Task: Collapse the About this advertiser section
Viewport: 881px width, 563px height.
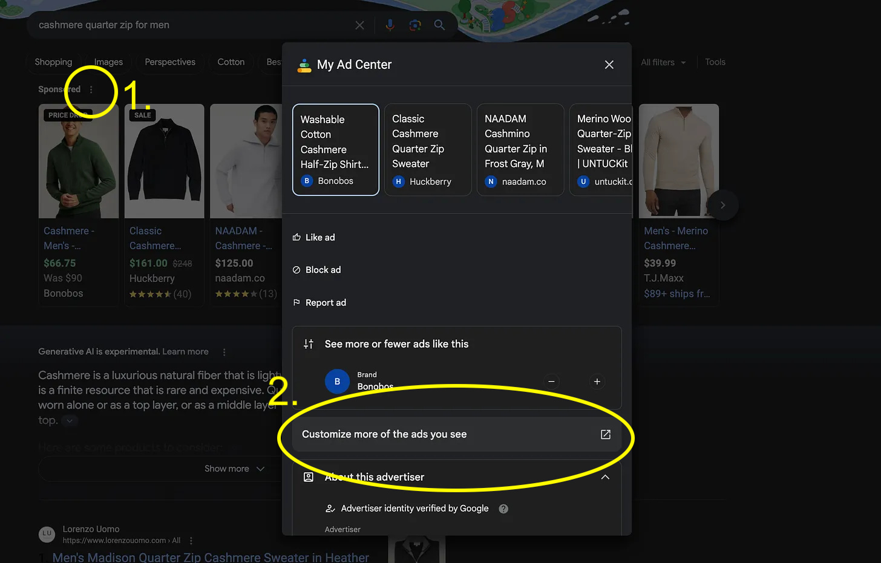Action: (x=605, y=477)
